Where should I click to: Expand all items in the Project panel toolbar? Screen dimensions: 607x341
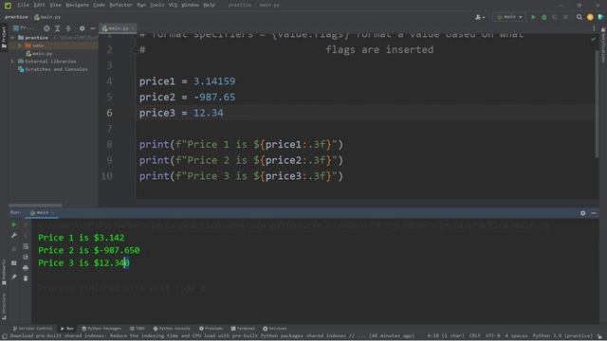pos(57,28)
